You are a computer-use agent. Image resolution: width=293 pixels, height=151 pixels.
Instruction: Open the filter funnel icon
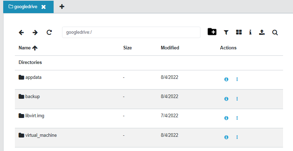pyautogui.click(x=226, y=32)
